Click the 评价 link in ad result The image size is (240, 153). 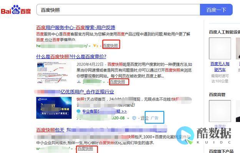point(144,118)
